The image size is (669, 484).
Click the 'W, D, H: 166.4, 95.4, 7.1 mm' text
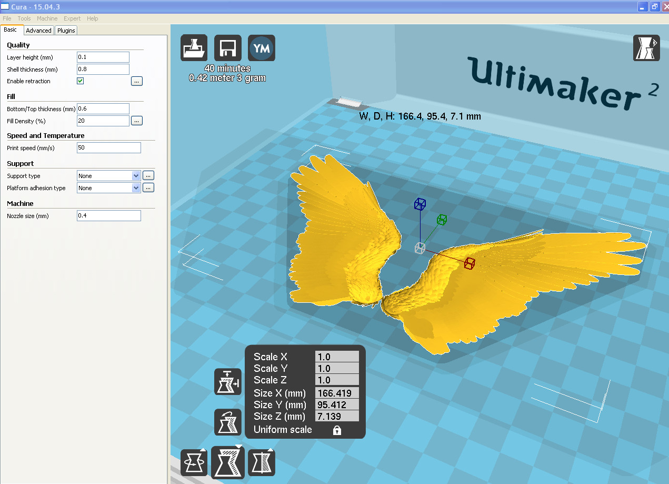pyautogui.click(x=420, y=116)
